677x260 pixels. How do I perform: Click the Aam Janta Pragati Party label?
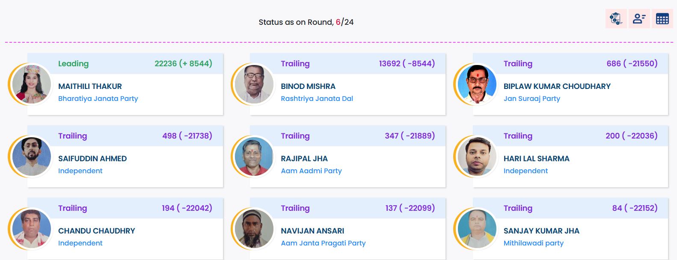[323, 243]
